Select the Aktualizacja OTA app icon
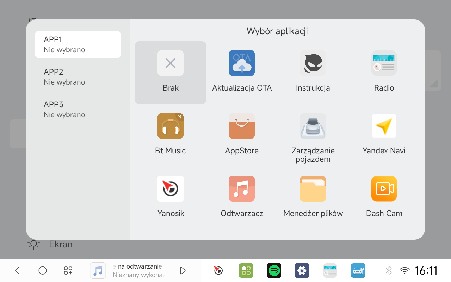 (x=242, y=63)
